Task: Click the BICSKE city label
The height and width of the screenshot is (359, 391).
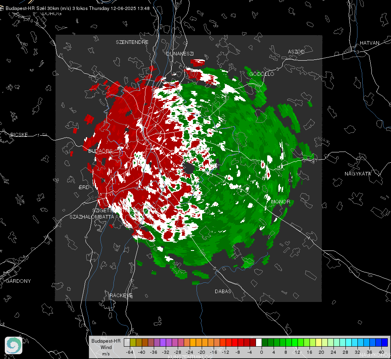Action: click(x=19, y=134)
